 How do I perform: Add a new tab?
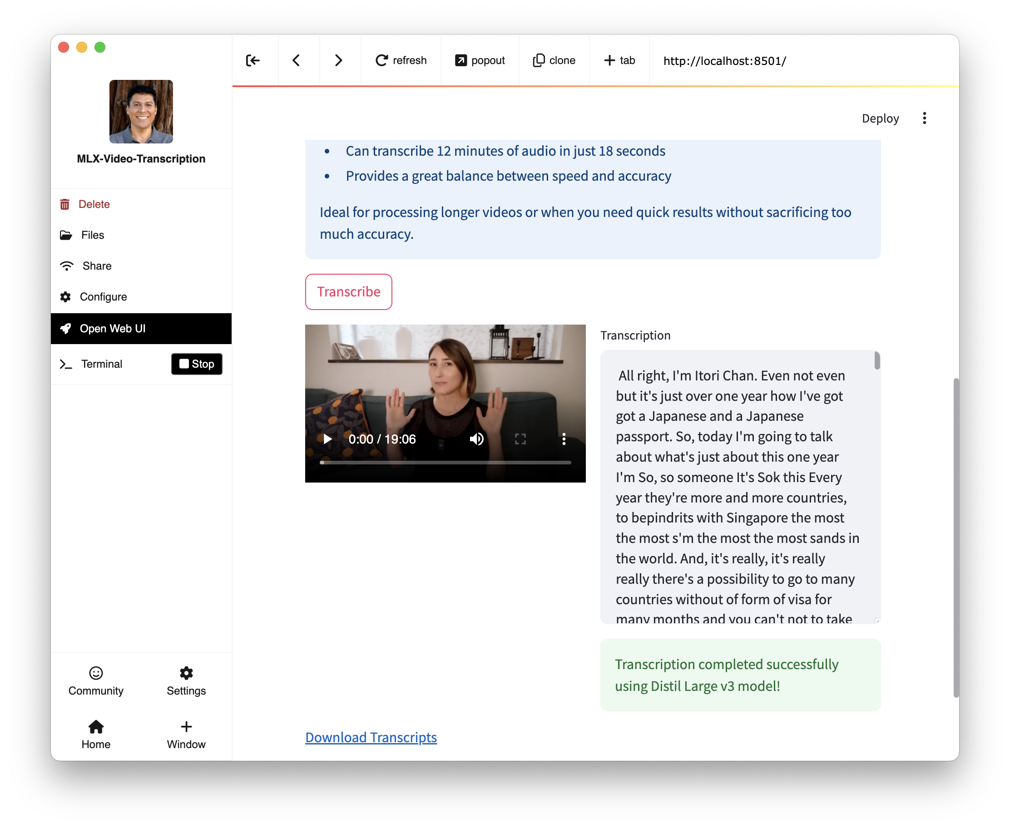click(x=619, y=60)
